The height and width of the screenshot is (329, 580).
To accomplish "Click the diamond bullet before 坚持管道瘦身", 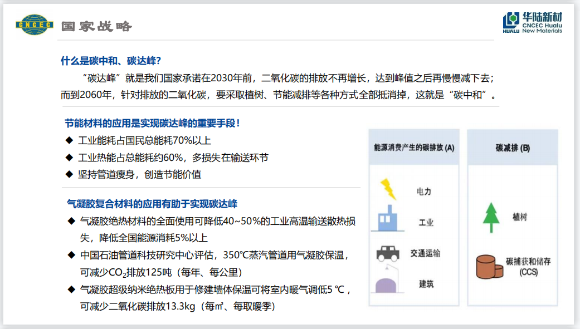I will pos(69,174).
